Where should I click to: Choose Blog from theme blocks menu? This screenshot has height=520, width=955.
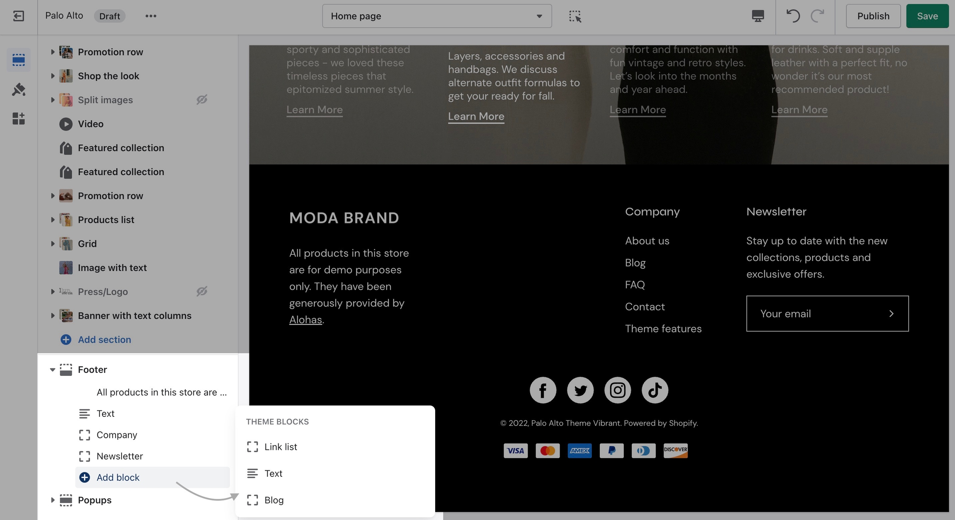click(x=274, y=500)
